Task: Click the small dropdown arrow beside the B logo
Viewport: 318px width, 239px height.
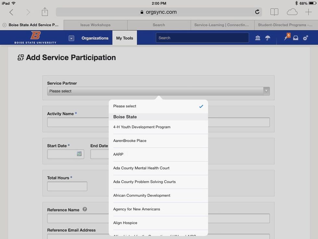Action: pos(71,37)
